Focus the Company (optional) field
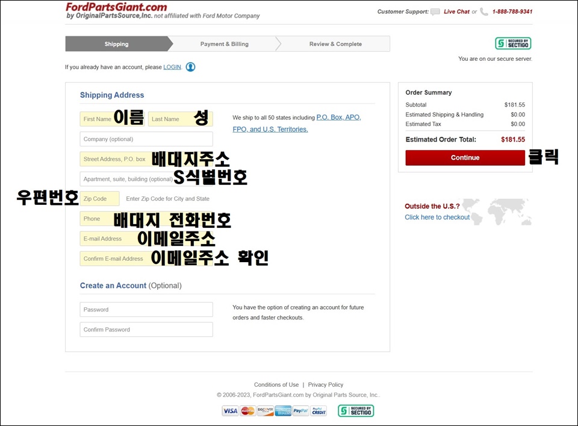Screen dimensions: 578x426 [146, 139]
